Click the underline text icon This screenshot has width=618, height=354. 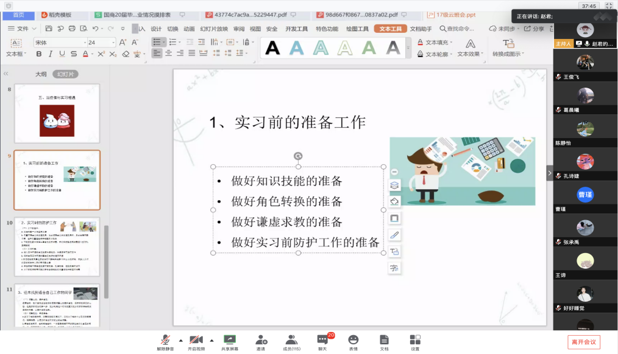62,54
